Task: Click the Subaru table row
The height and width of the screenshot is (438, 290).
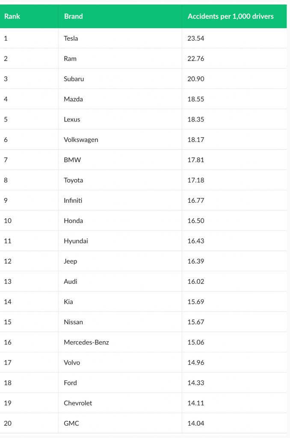Action: tap(143, 79)
